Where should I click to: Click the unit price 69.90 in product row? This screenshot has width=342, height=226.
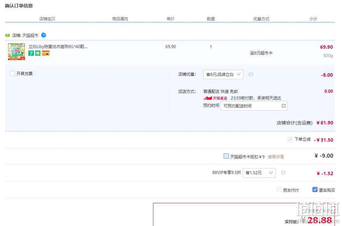click(171, 46)
